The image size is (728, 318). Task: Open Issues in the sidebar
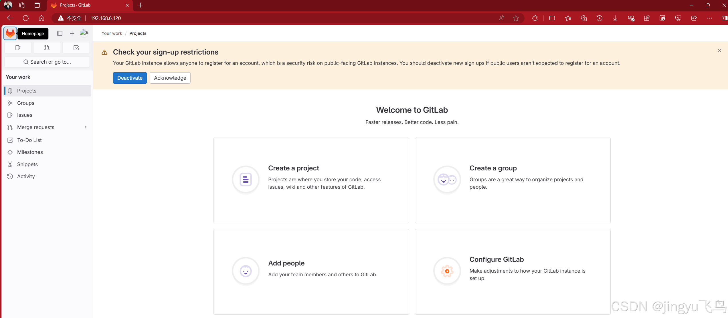point(47,115)
